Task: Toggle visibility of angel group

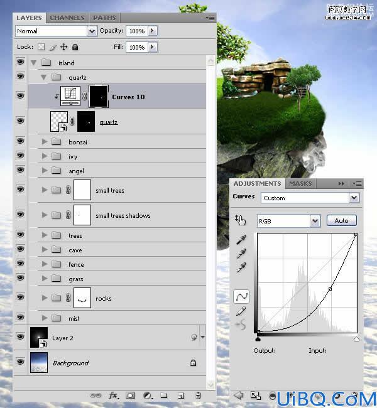Action: coord(21,170)
